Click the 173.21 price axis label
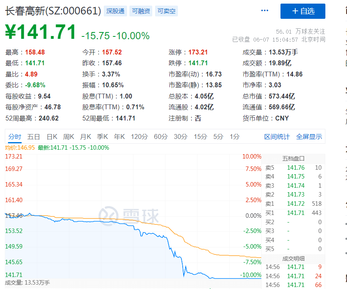 pos(14,157)
